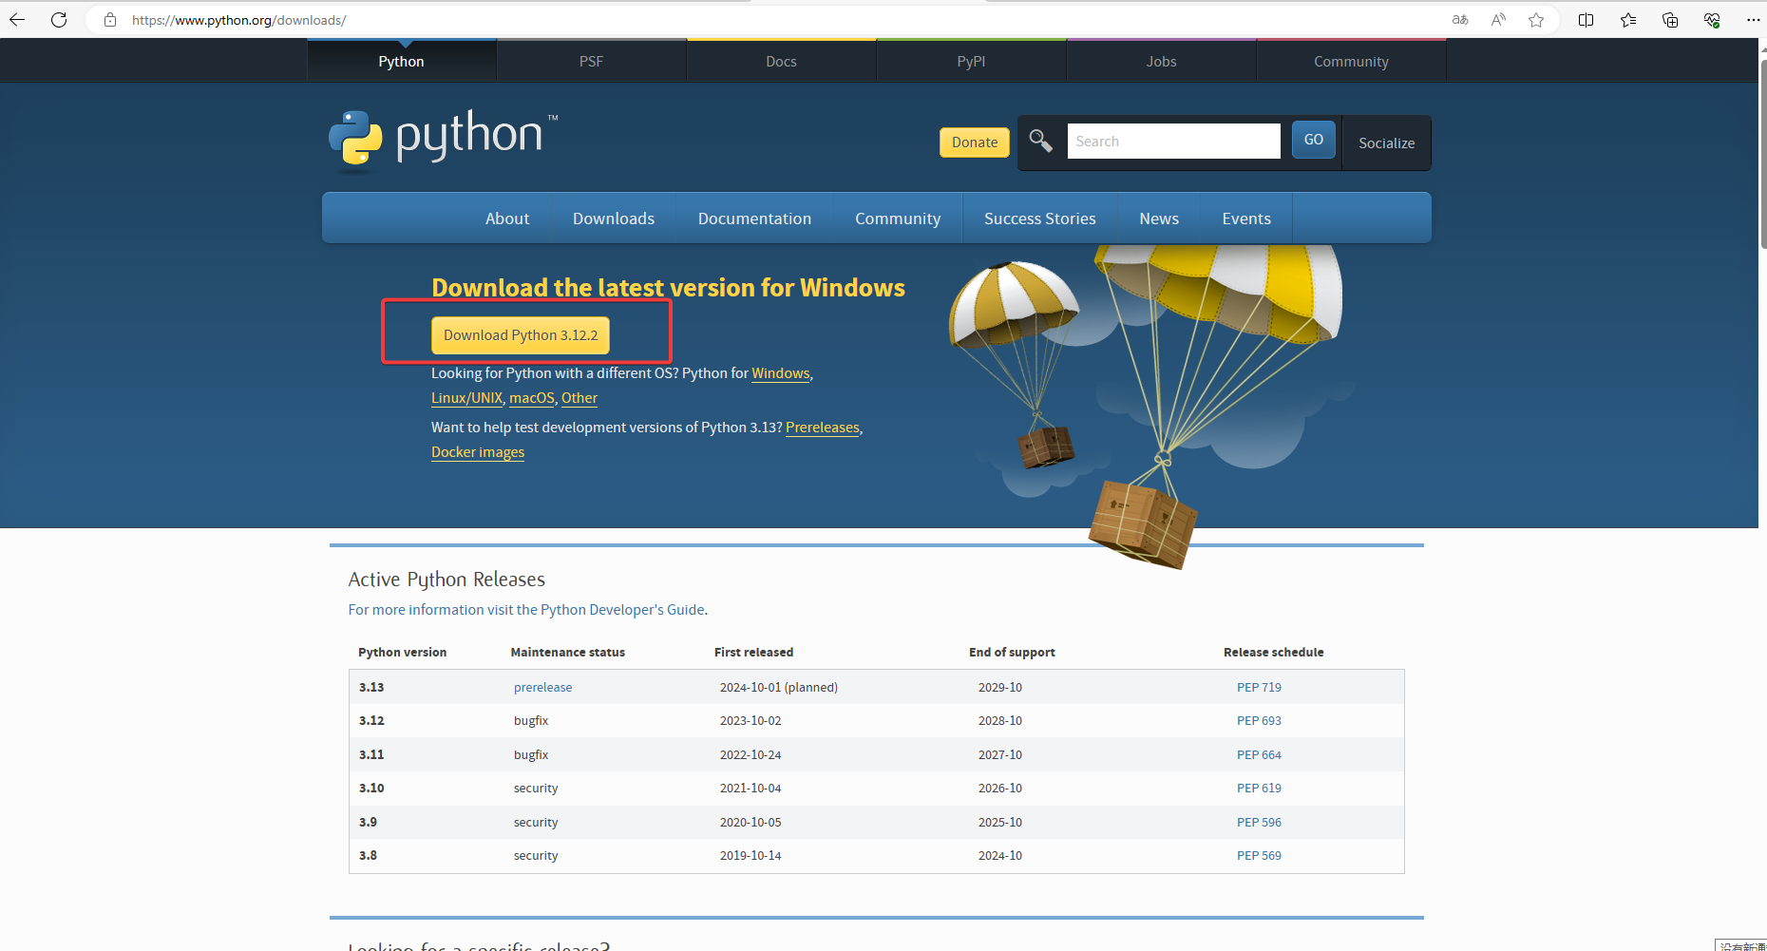
Task: Open the Success Stories menu
Action: [x=1040, y=219]
